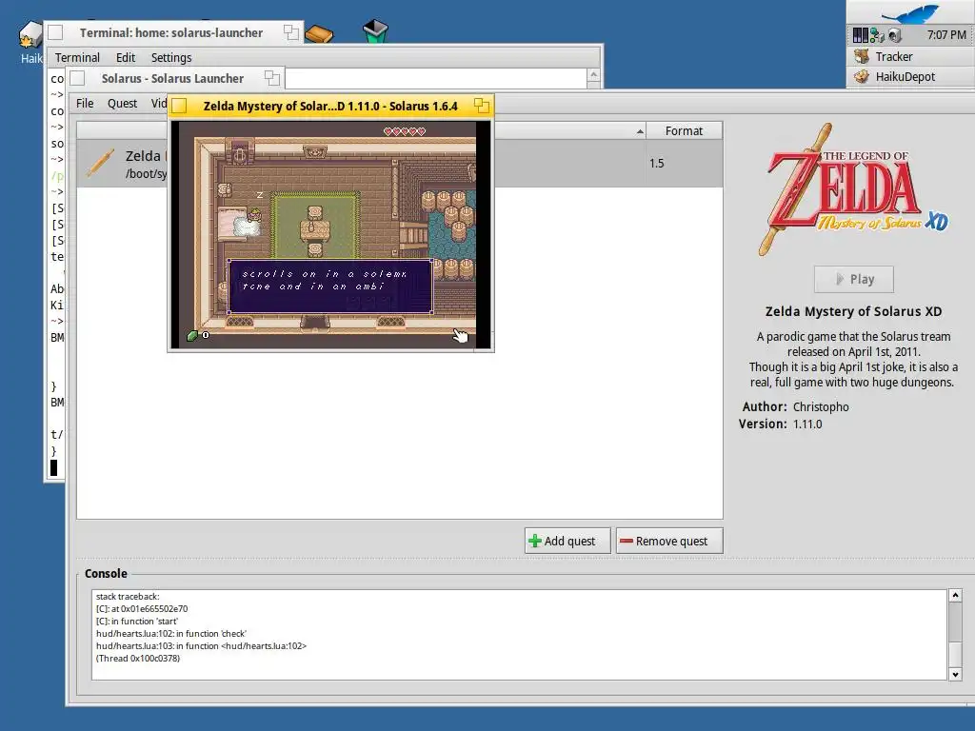Screen dimensions: 975x731
Task: Open HaikuDepot from the Deskbar
Action: [910, 76]
